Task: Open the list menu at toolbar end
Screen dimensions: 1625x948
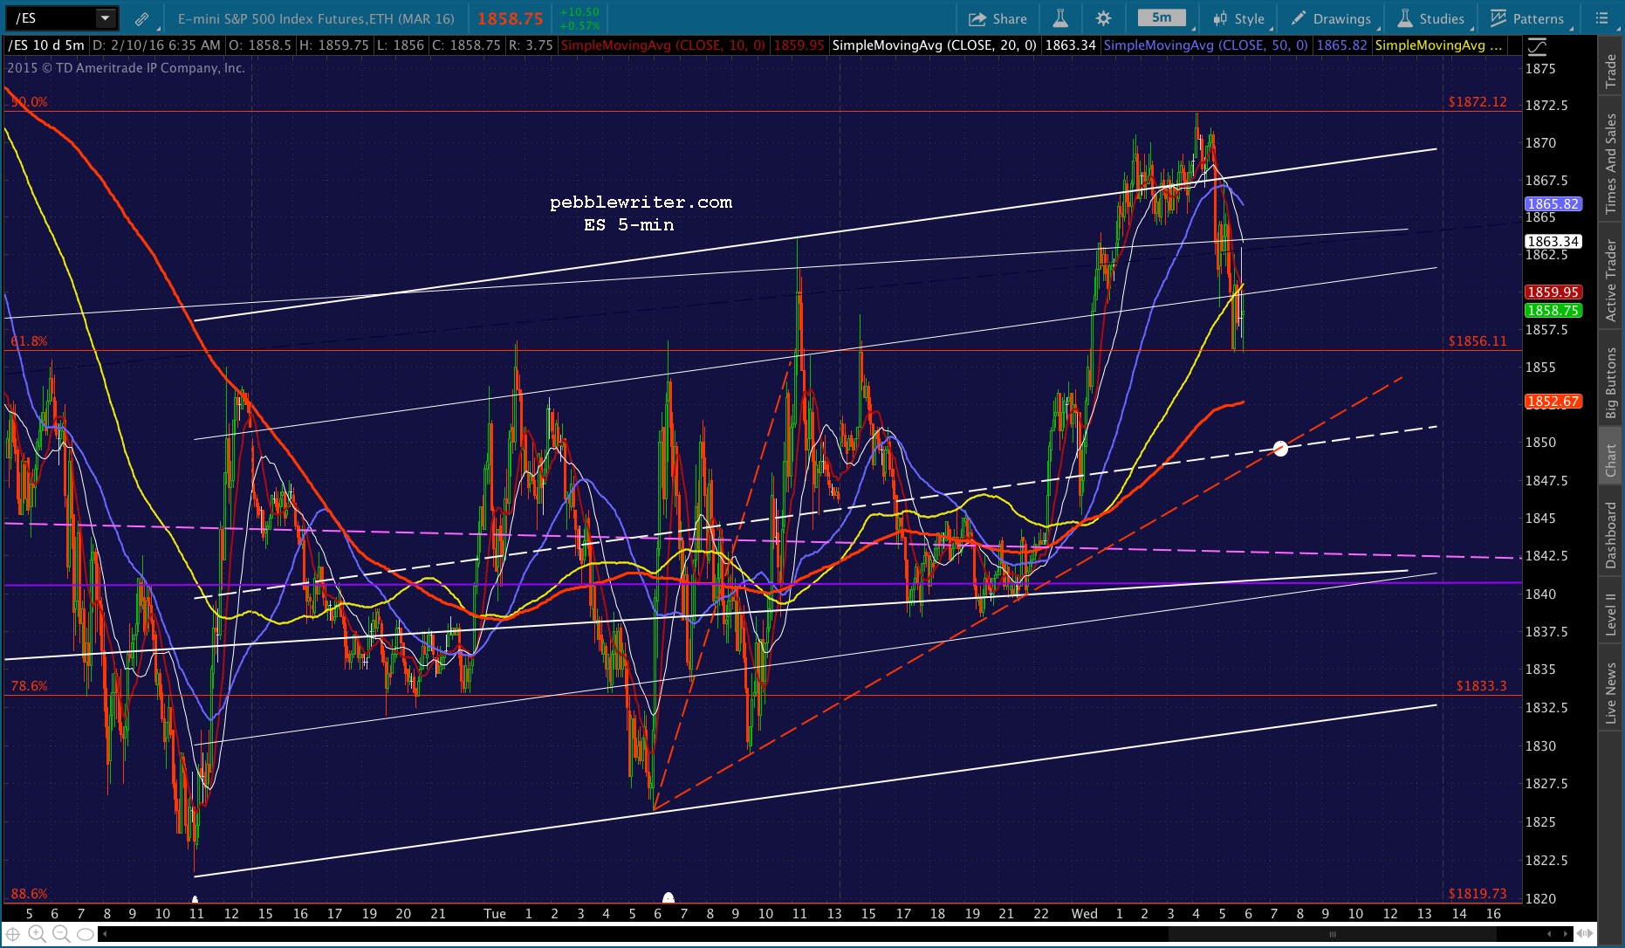Action: pyautogui.click(x=1601, y=18)
